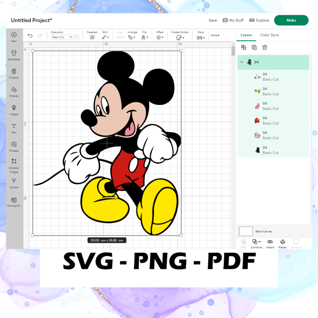
Task: Select the 94 group header row
Action: [x=273, y=62]
